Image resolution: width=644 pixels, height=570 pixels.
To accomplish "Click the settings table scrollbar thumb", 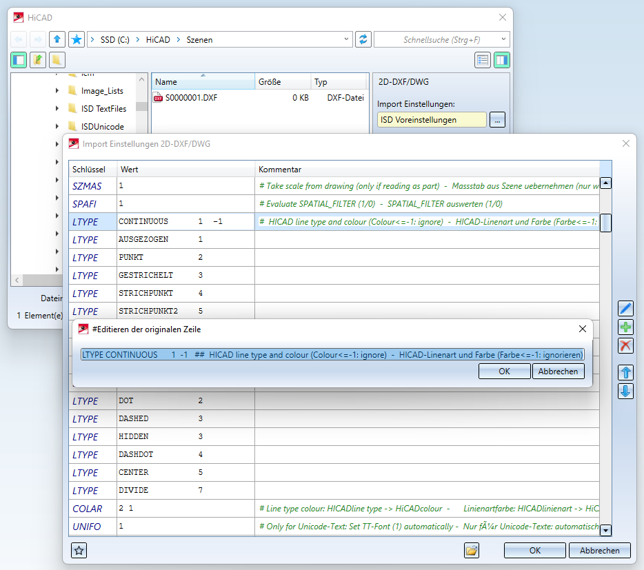I will (x=606, y=223).
